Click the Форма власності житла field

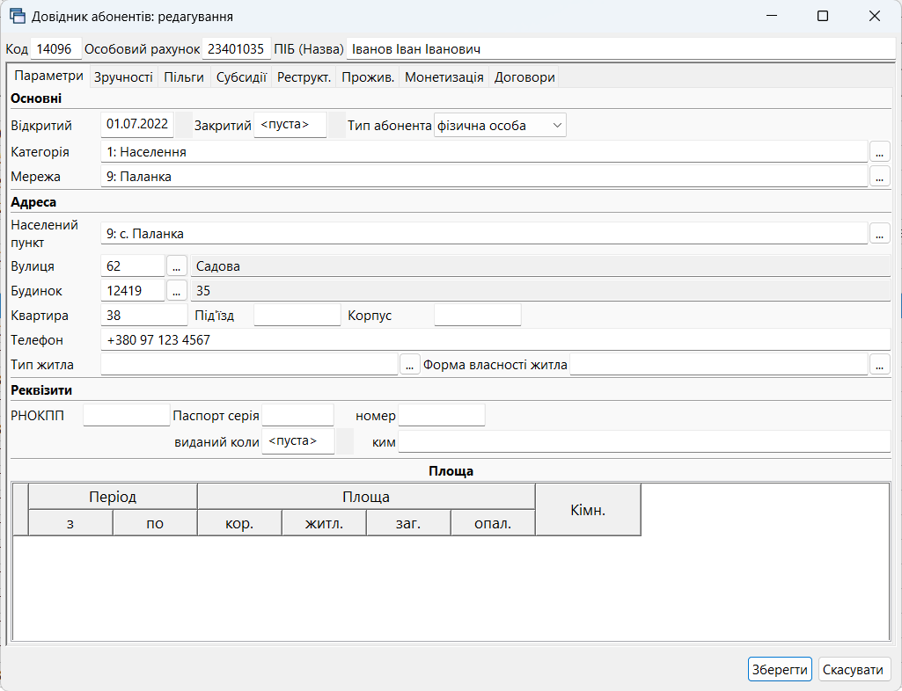point(719,365)
